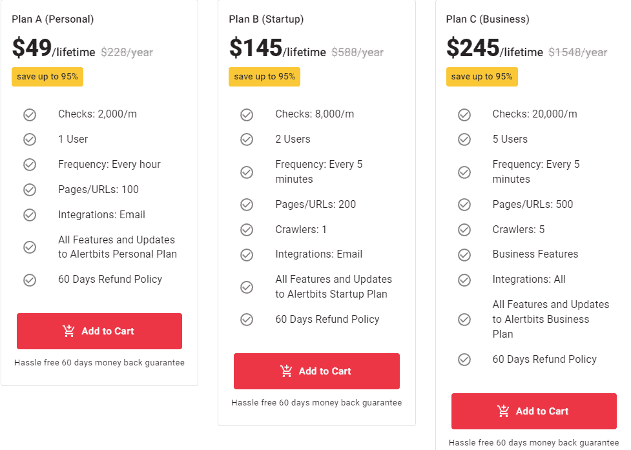Click the cart icon on Plan C button
The image size is (631, 450).
[503, 411]
